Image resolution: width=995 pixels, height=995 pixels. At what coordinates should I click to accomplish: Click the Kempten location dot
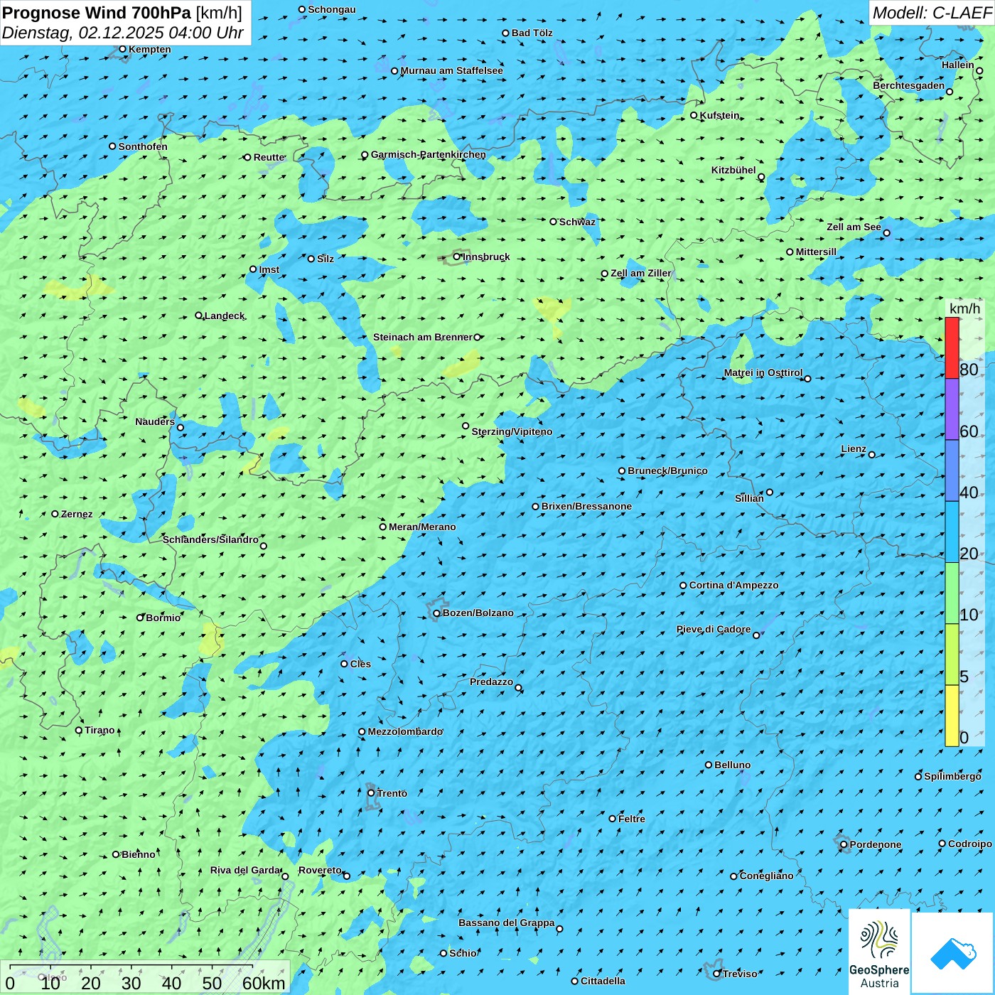[123, 49]
